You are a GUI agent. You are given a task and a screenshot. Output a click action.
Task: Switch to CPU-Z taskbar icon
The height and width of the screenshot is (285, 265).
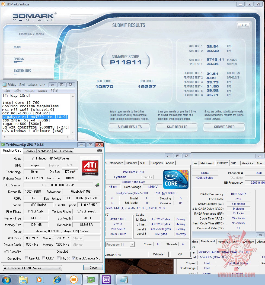click(x=106, y=280)
